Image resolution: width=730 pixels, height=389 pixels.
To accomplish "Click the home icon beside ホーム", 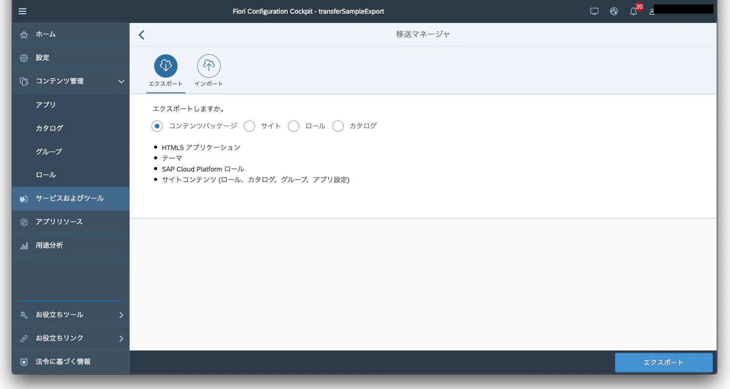I will click(23, 34).
